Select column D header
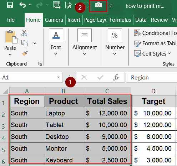 coord(153,91)
